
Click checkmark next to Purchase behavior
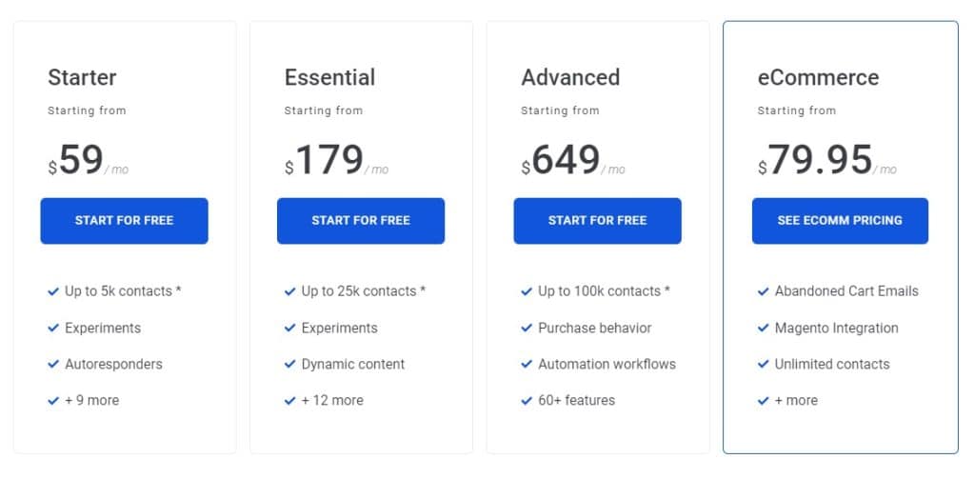[527, 328]
